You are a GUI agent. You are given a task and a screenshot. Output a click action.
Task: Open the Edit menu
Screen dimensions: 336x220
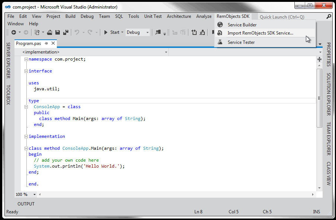pyautogui.click(x=23, y=16)
